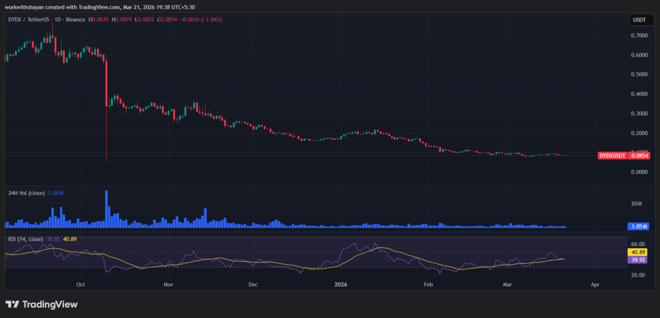The image size is (660, 318).
Task: Click the TradingView logo at bottom left
Action: pos(41,304)
